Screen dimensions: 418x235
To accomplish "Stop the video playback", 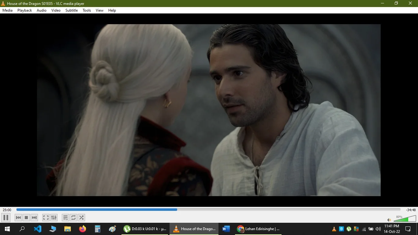I will tap(26, 218).
